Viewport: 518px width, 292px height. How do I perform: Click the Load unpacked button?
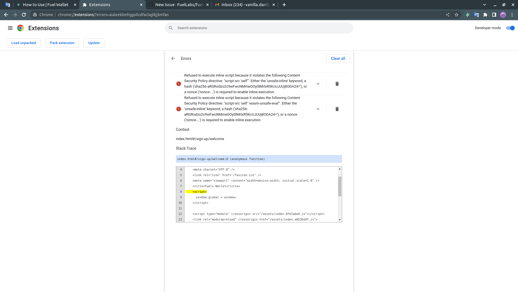(x=24, y=43)
